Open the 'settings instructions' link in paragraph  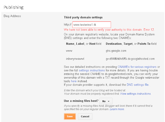coord(92,70)
